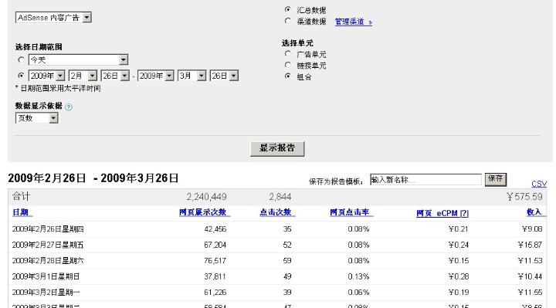Select the custom date range radio button
The image size is (556, 308).
point(21,76)
